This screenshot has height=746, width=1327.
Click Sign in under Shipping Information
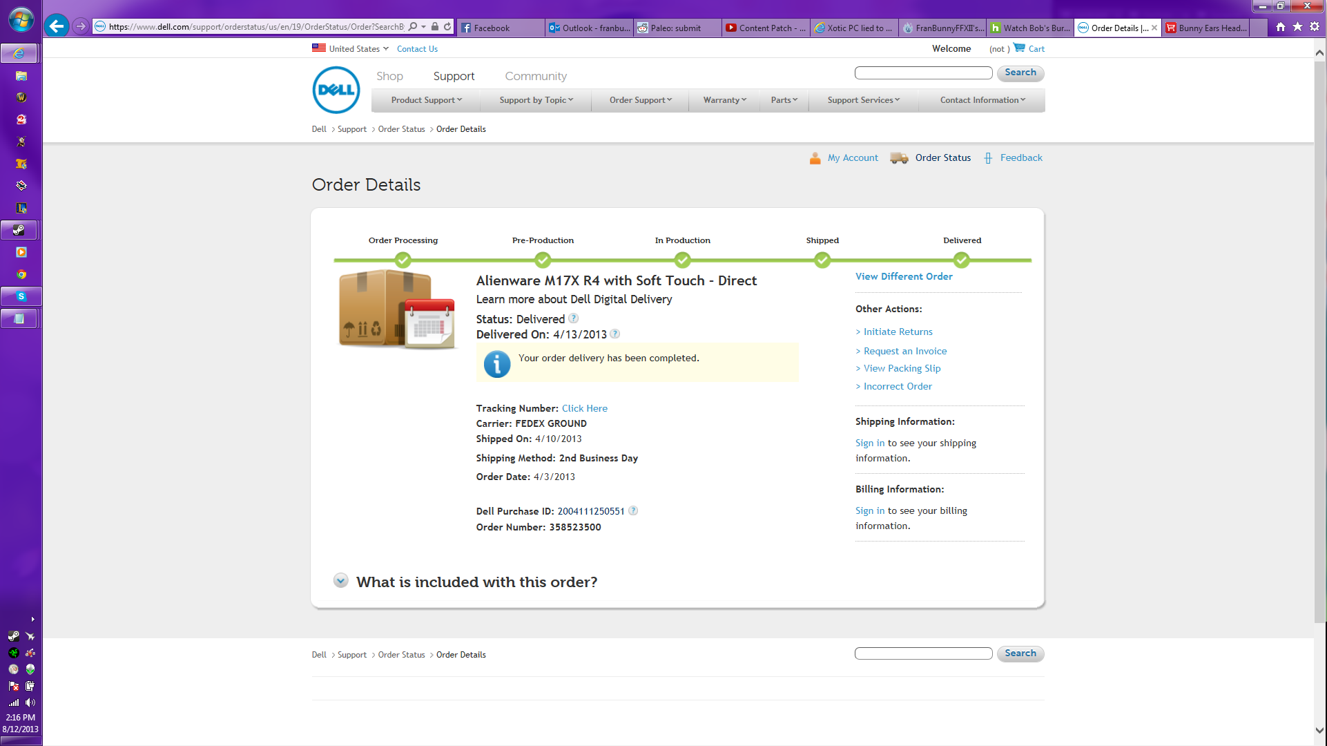click(870, 443)
